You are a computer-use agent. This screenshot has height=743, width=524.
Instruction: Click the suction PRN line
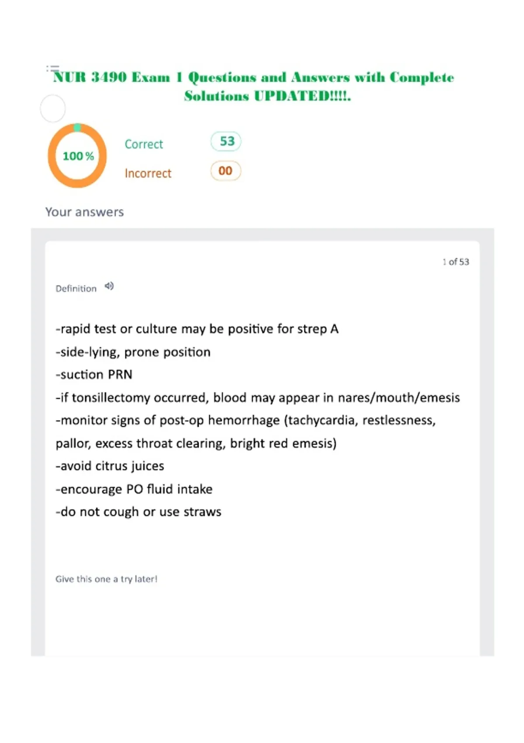click(x=94, y=375)
